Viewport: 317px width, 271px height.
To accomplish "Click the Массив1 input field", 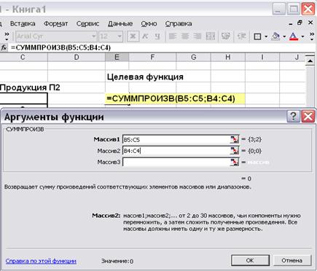I will coord(176,139).
